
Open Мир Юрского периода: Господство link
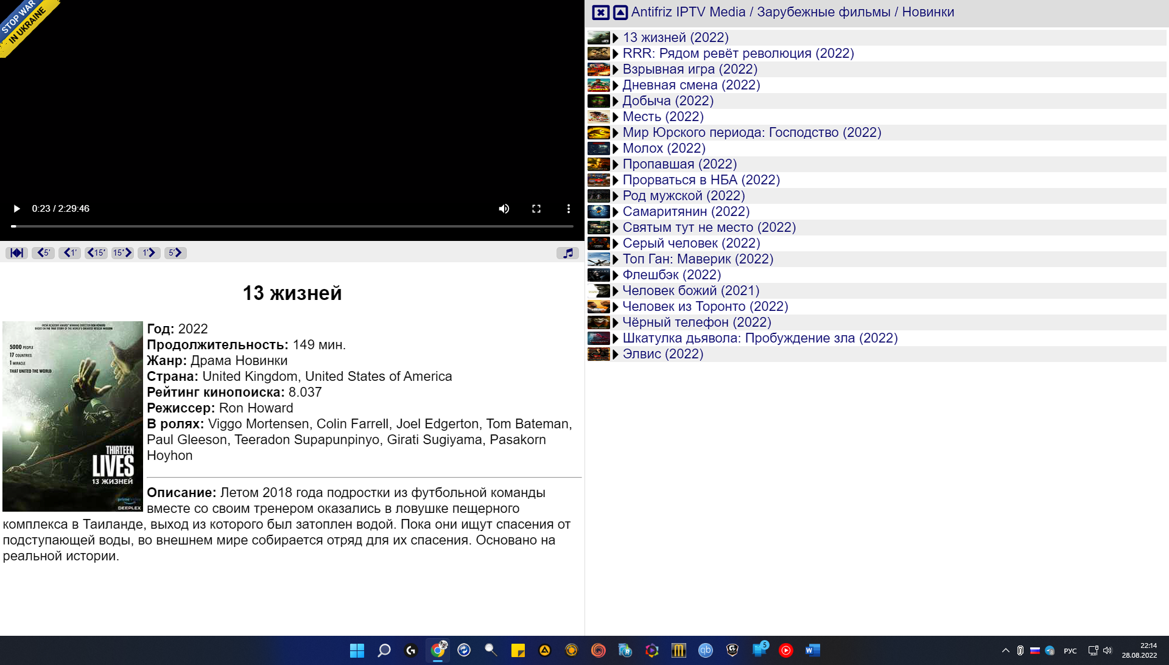(x=751, y=133)
